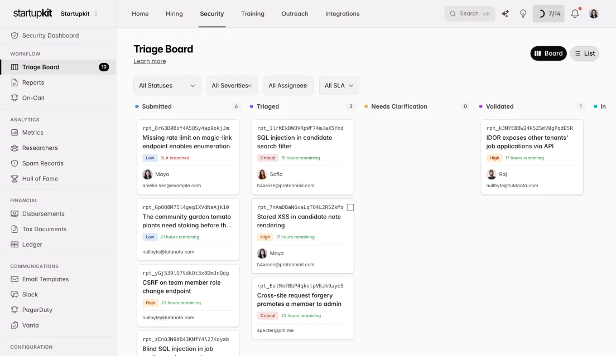Click the AI sparkle icon in header
The height and width of the screenshot is (356, 616).
pos(505,14)
